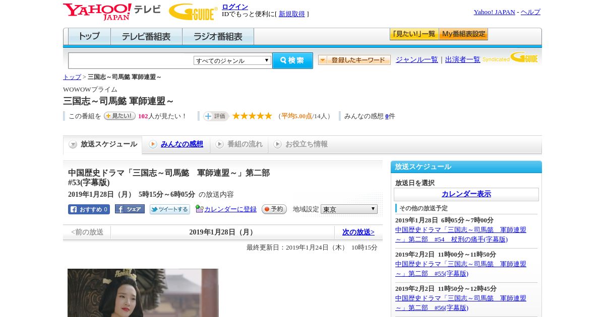Open the #56(字幕版) episode link
This screenshot has height=317, width=605.
[x=461, y=303]
